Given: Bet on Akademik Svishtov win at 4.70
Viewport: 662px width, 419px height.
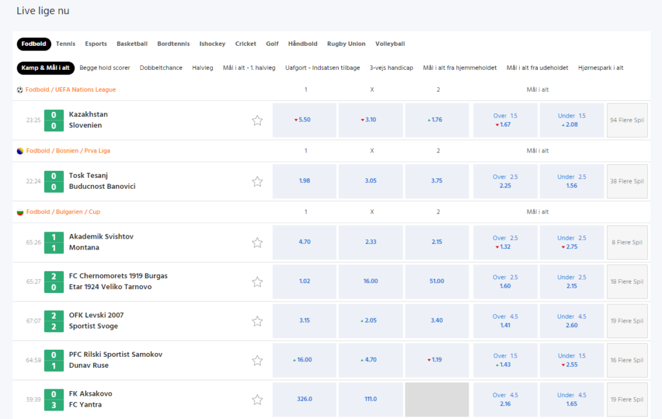Looking at the screenshot, I should pos(304,242).
